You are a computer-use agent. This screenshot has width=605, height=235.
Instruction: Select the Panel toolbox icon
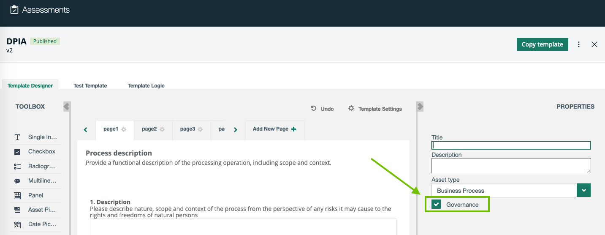click(x=17, y=195)
